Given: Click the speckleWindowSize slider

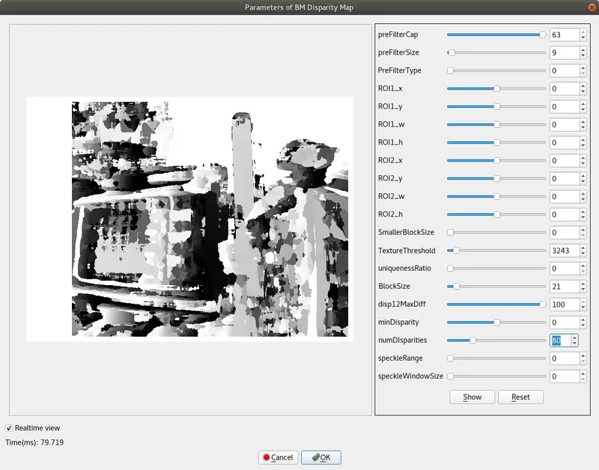Looking at the screenshot, I should [x=496, y=376].
